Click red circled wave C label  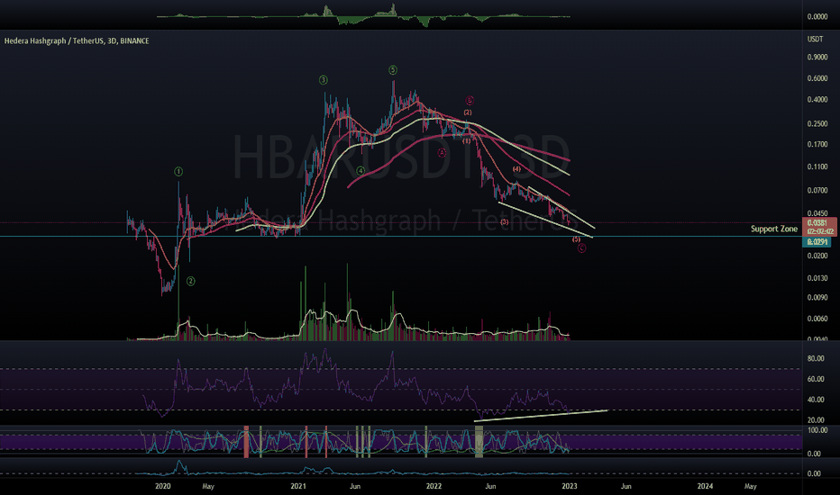click(x=582, y=248)
